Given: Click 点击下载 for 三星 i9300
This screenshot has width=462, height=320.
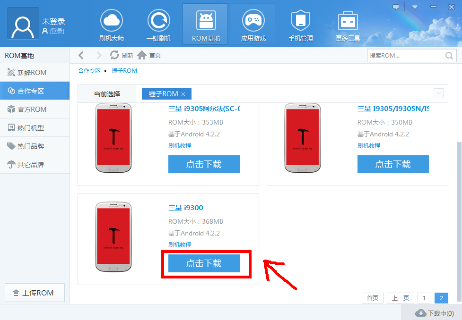Looking at the screenshot, I should [x=204, y=263].
